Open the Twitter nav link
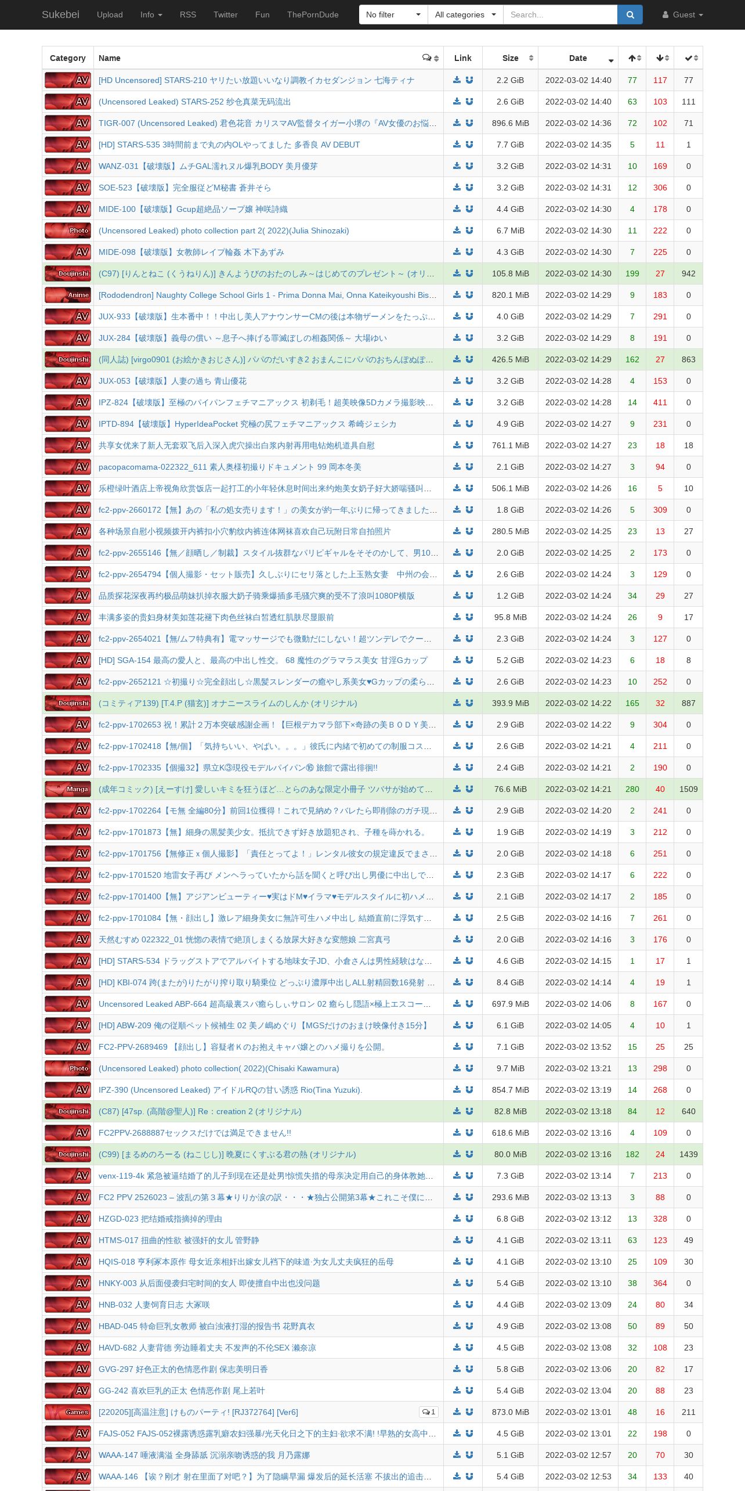The width and height of the screenshot is (745, 1491). 225,15
